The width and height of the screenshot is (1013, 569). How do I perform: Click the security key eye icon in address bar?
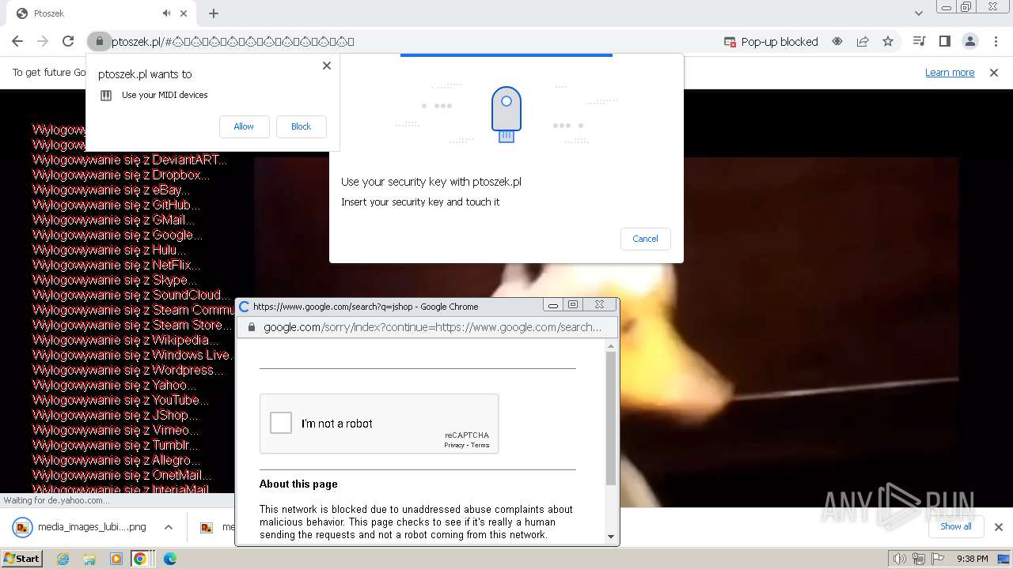point(837,41)
